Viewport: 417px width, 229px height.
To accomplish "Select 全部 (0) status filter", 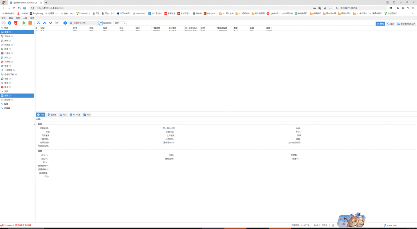I will click(x=17, y=32).
